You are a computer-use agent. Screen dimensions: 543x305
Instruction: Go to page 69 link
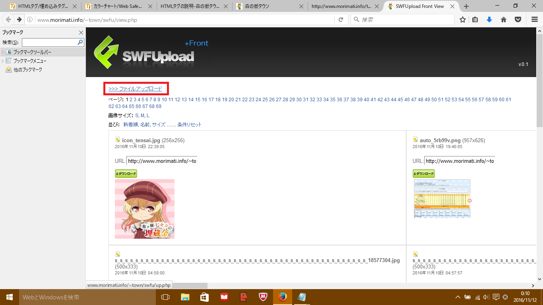pos(159,106)
